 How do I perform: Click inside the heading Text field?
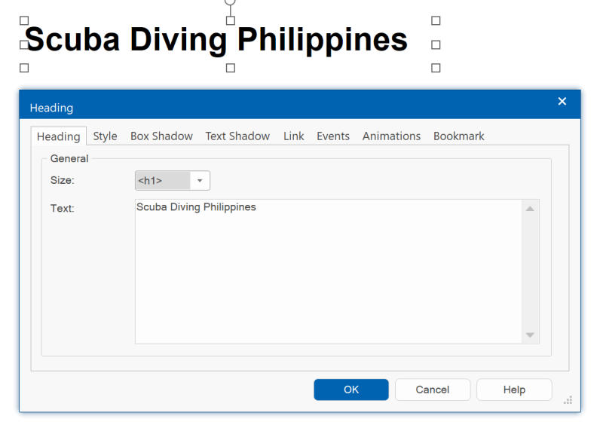coord(328,271)
